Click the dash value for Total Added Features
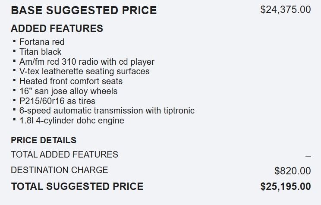The width and height of the screenshot is (321, 205). tap(308, 156)
